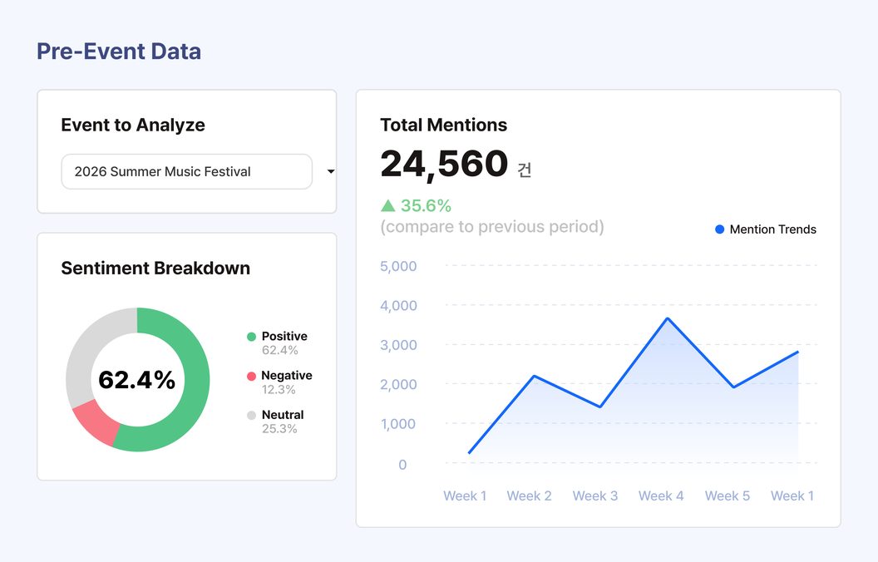Open the 2026 Summer Music Festival dropdown
878x562 pixels.
[x=186, y=171]
